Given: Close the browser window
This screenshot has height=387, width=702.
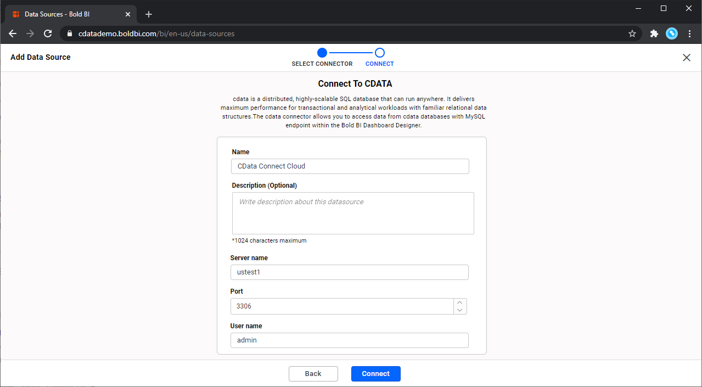Looking at the screenshot, I should [689, 8].
